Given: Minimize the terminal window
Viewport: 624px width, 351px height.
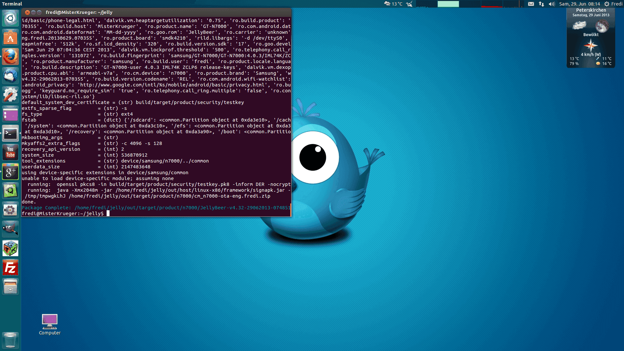Looking at the screenshot, I should click(33, 12).
